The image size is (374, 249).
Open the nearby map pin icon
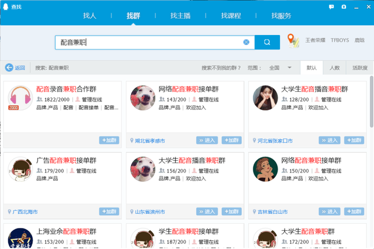(x=293, y=40)
